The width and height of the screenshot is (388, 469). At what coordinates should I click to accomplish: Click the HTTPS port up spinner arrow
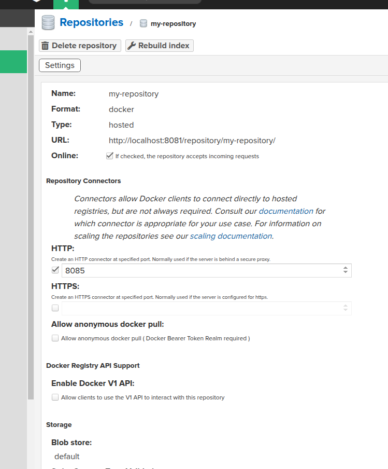point(346,306)
